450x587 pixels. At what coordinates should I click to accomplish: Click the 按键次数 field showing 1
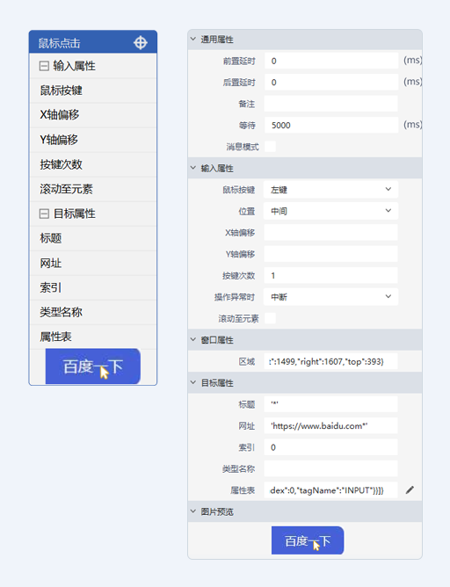(x=331, y=276)
